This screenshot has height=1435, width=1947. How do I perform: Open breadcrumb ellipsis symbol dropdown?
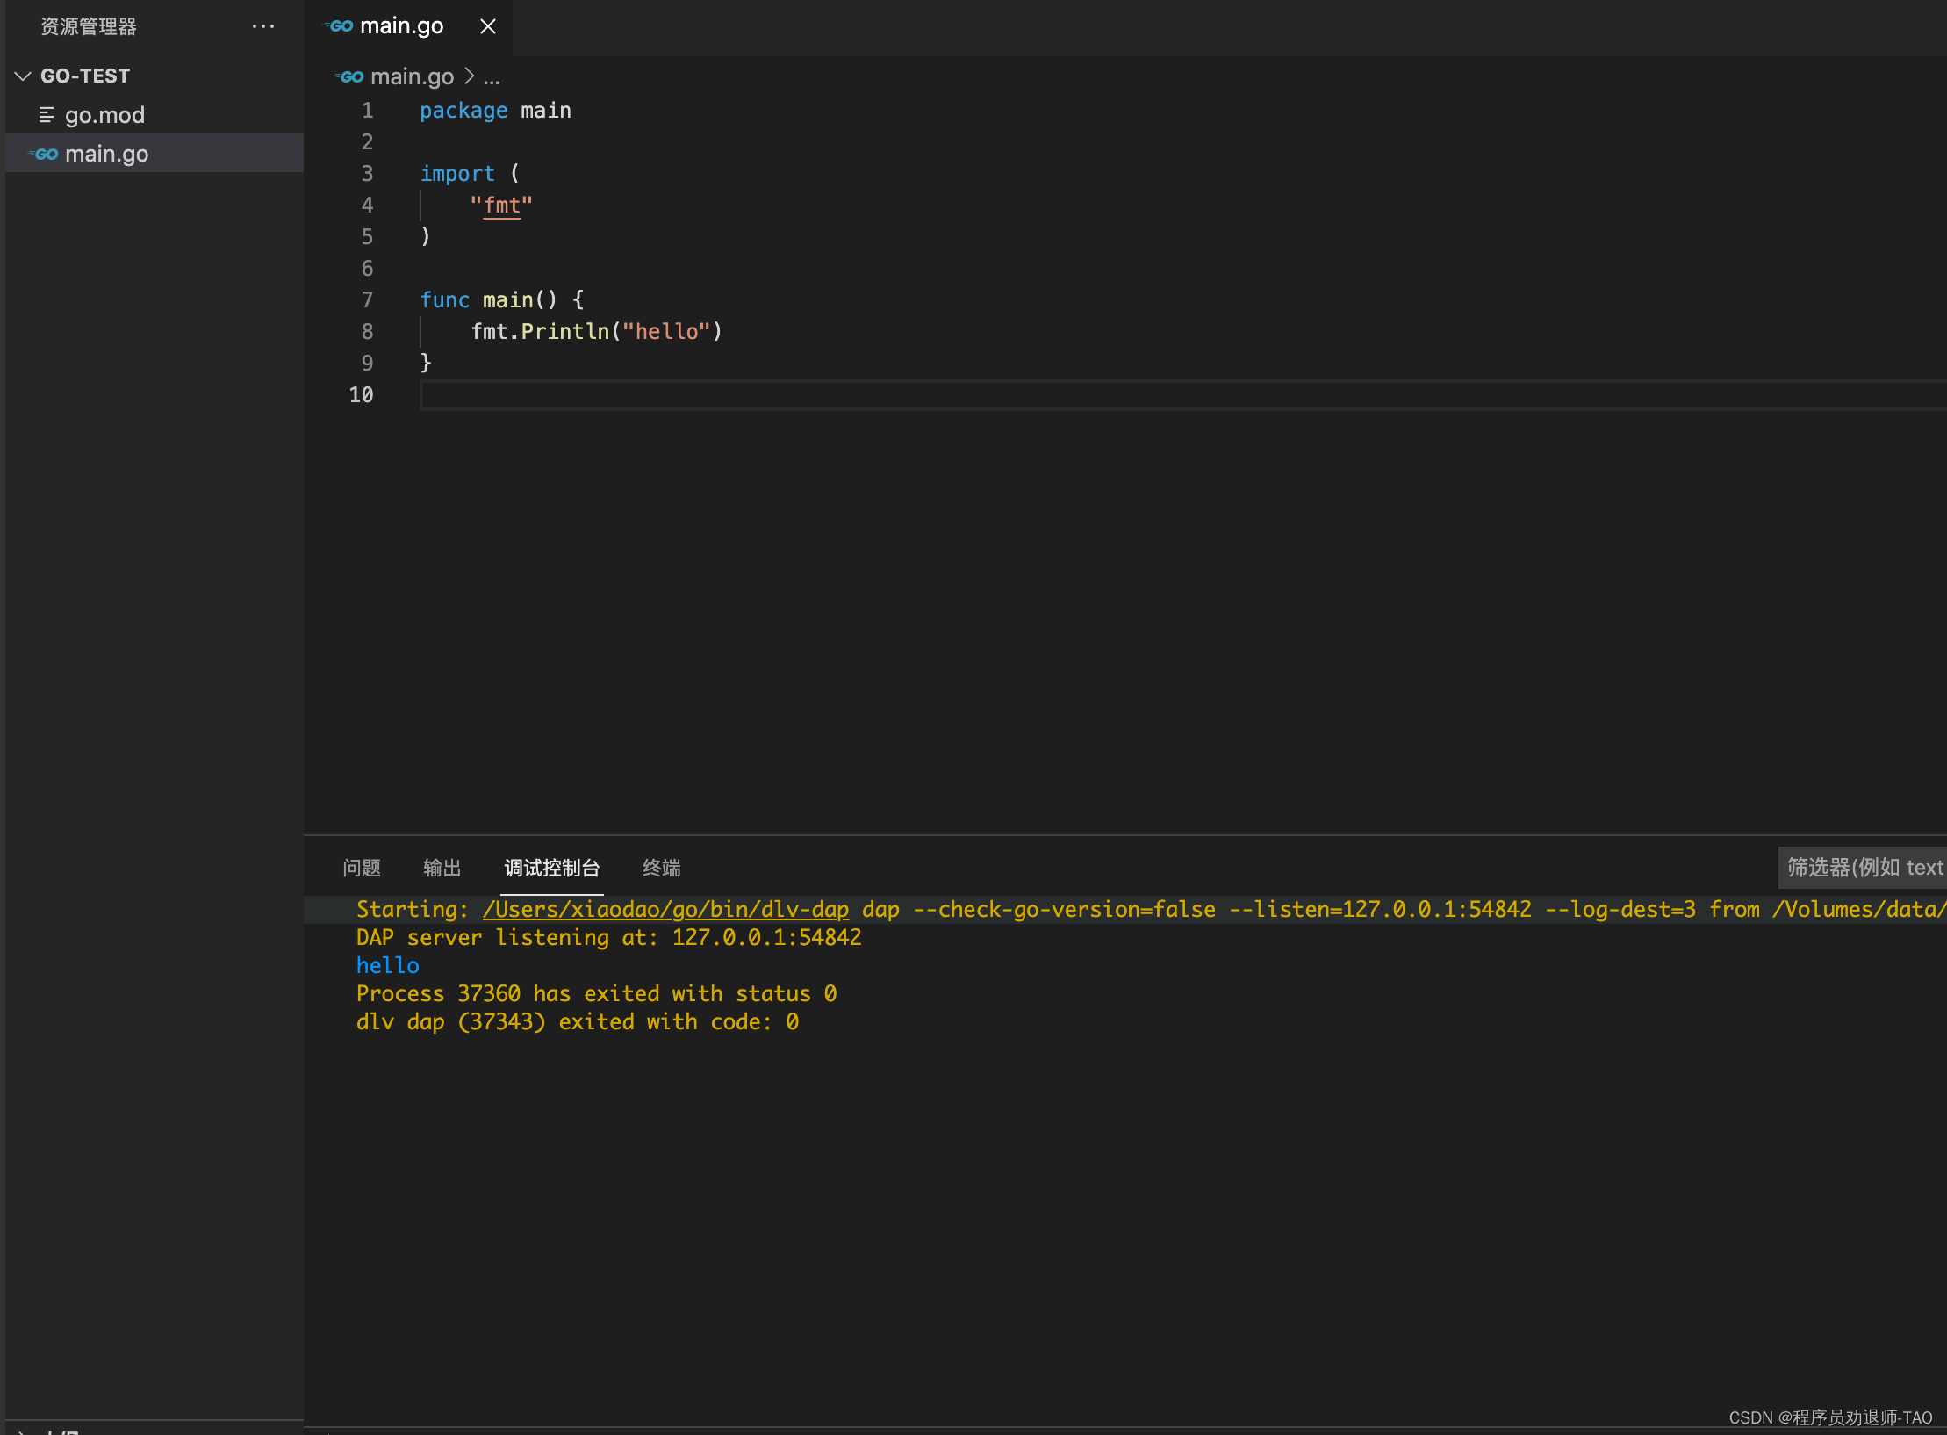point(492,77)
